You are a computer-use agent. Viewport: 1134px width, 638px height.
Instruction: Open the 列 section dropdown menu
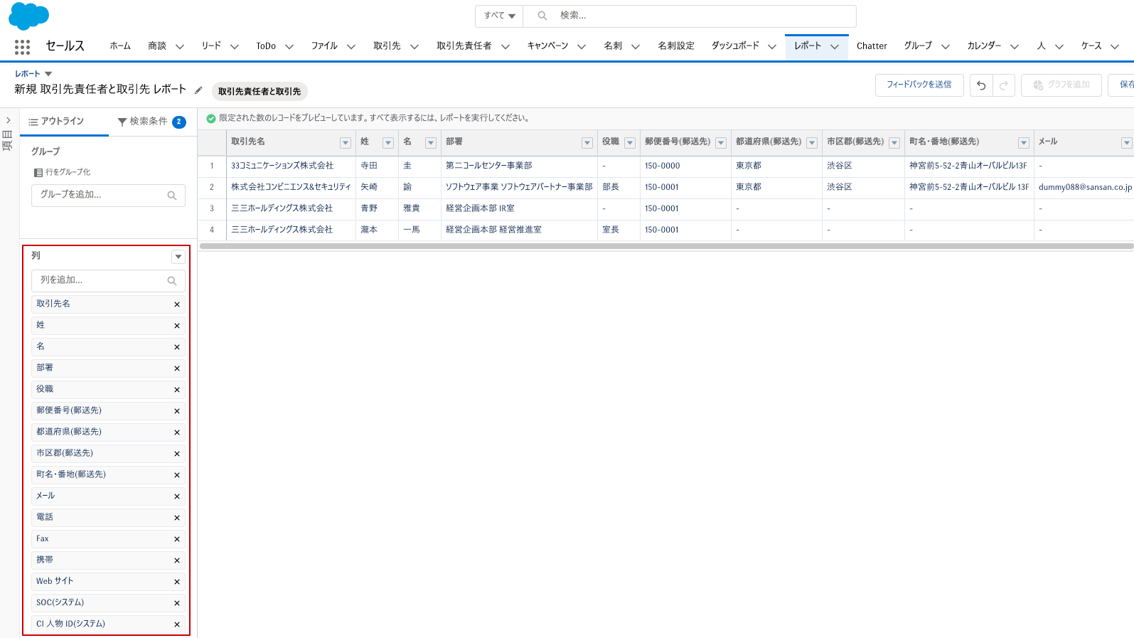point(178,257)
